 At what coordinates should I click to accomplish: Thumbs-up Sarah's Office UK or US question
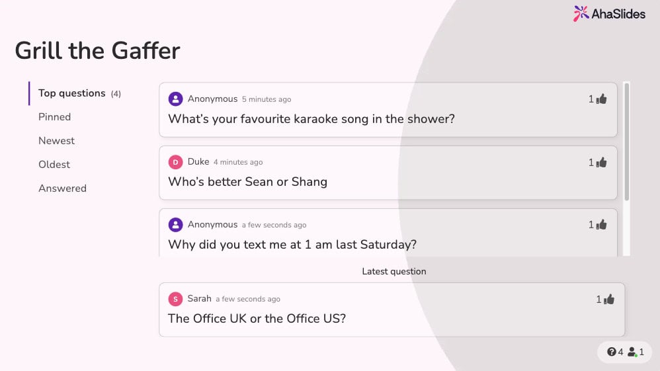coord(609,300)
